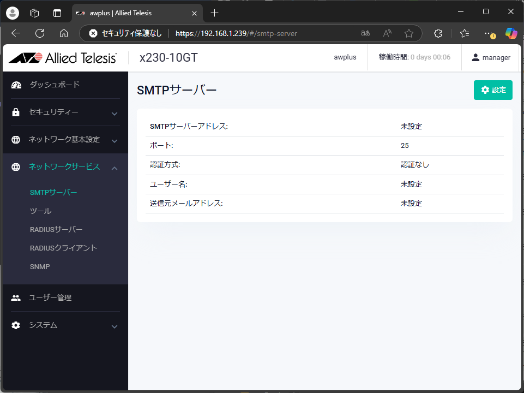The image size is (524, 393).
Task: Click the browser address bar URL
Action: pos(249,33)
